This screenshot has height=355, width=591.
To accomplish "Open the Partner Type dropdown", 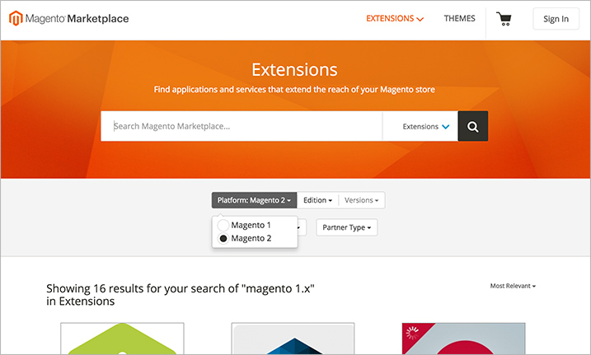I will coord(347,227).
